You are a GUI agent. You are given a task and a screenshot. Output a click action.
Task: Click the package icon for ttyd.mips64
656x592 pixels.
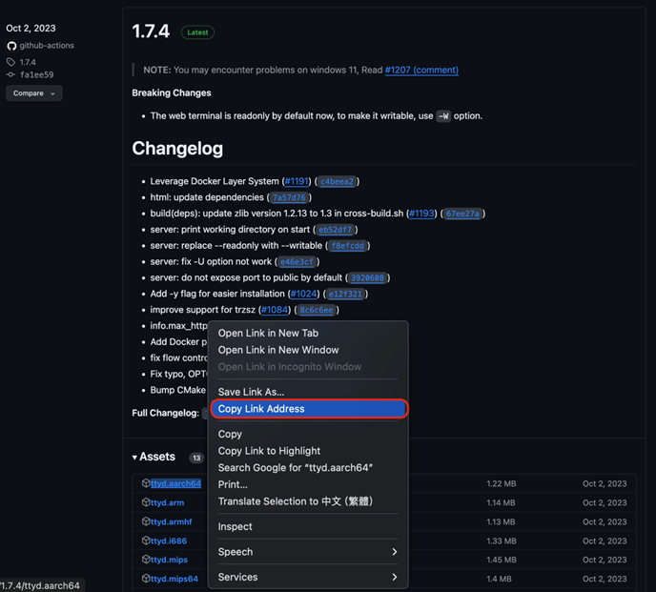tap(146, 579)
